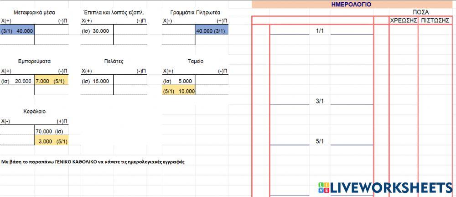Click the ΓΕΝΙΚΟ ΚΑΘΟΛΙΚΟ instruction text
This screenshot has width=456, height=197.
click(93, 162)
